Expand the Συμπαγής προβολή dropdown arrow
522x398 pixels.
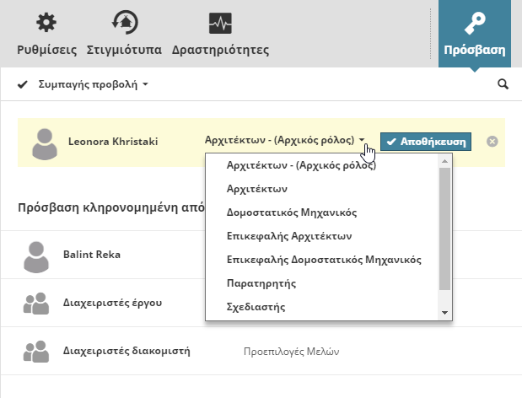point(145,85)
